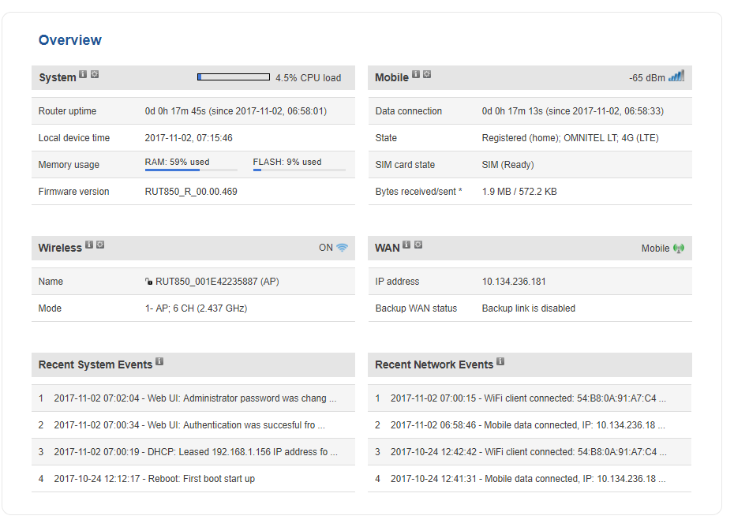The height and width of the screenshot is (527, 734).
Task: Click the Wireless panel info icon
Action: pyautogui.click(x=89, y=245)
